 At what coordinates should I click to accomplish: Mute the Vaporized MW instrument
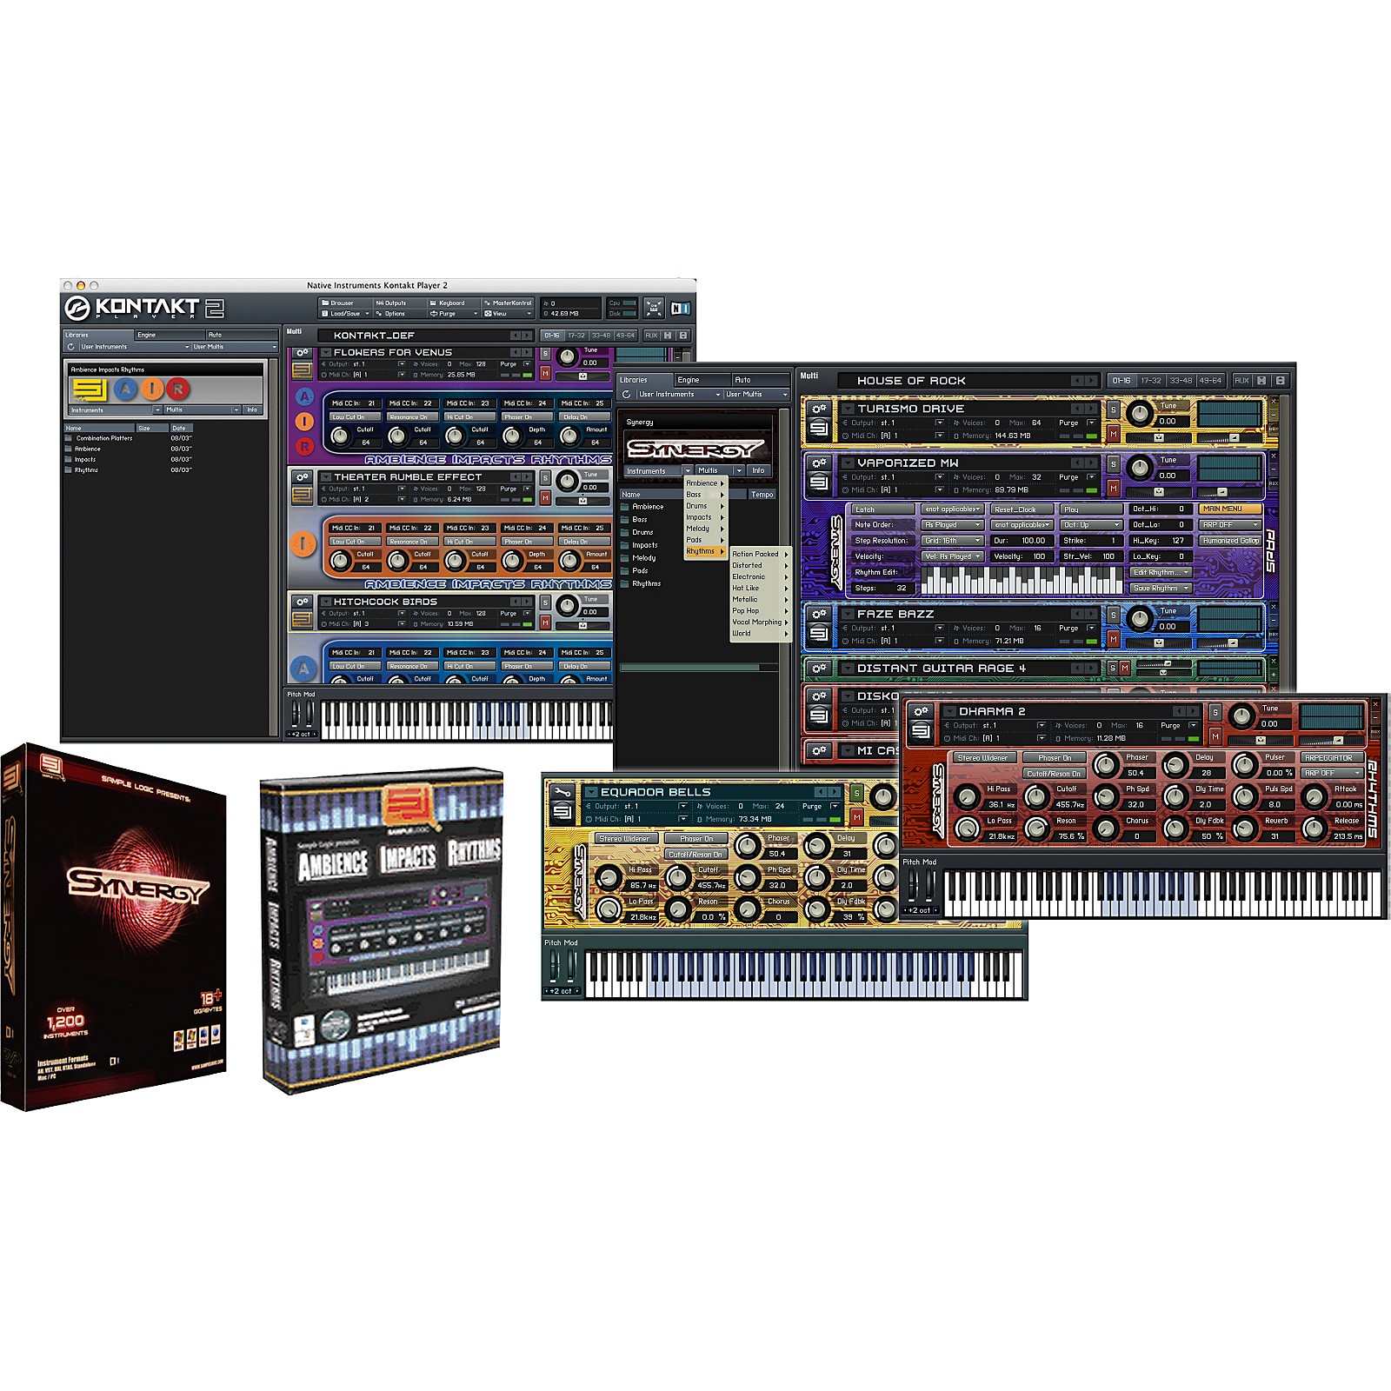point(1113,489)
